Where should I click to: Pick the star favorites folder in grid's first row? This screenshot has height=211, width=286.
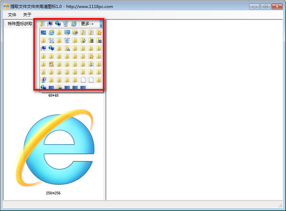[99, 32]
